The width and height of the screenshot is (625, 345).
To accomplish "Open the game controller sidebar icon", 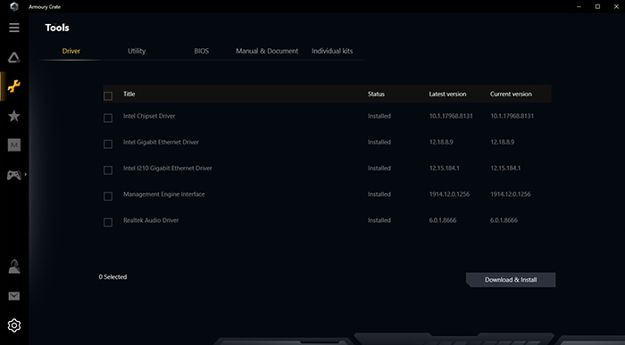I will point(14,175).
